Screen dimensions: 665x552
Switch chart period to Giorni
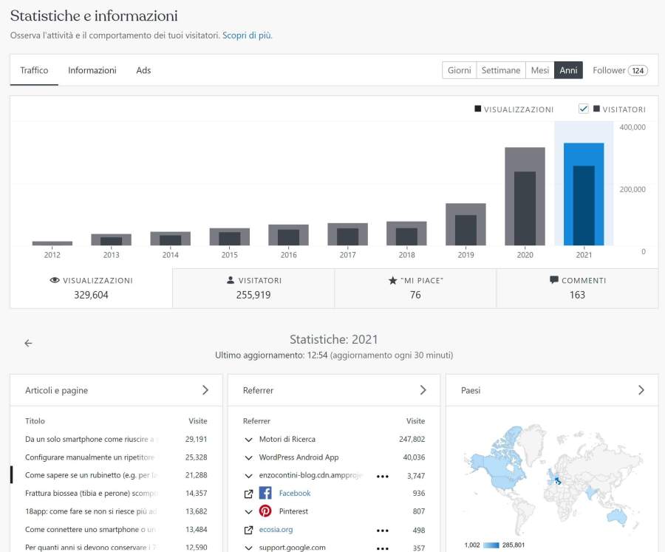pyautogui.click(x=459, y=70)
